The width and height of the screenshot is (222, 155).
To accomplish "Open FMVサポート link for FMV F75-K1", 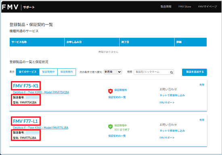I will coord(167,102).
